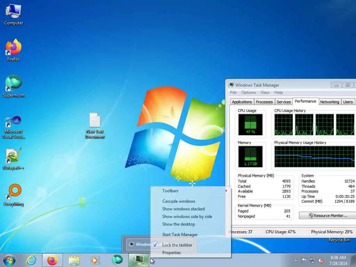Click the Cached memory value 1779
The image size is (356, 267).
click(x=286, y=186)
